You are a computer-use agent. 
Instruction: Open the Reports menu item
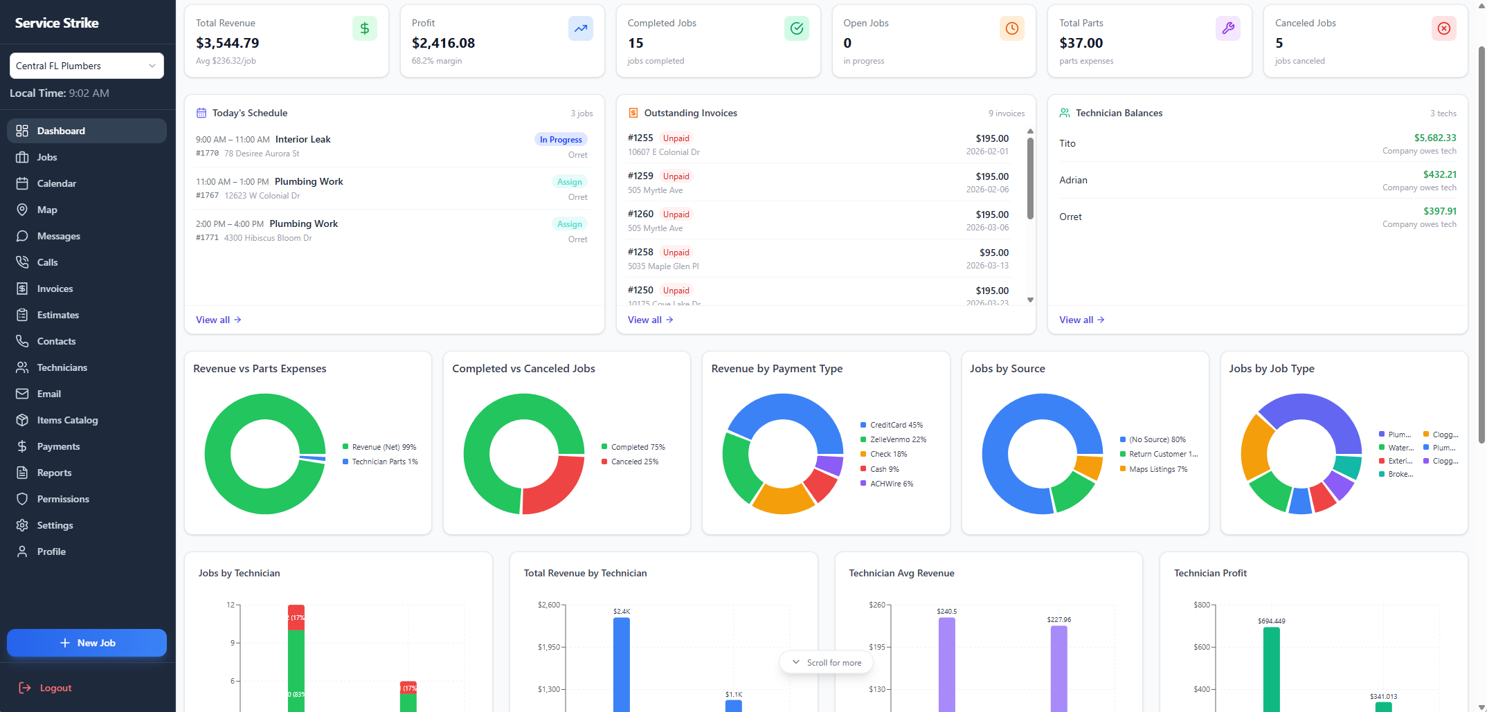click(87, 473)
